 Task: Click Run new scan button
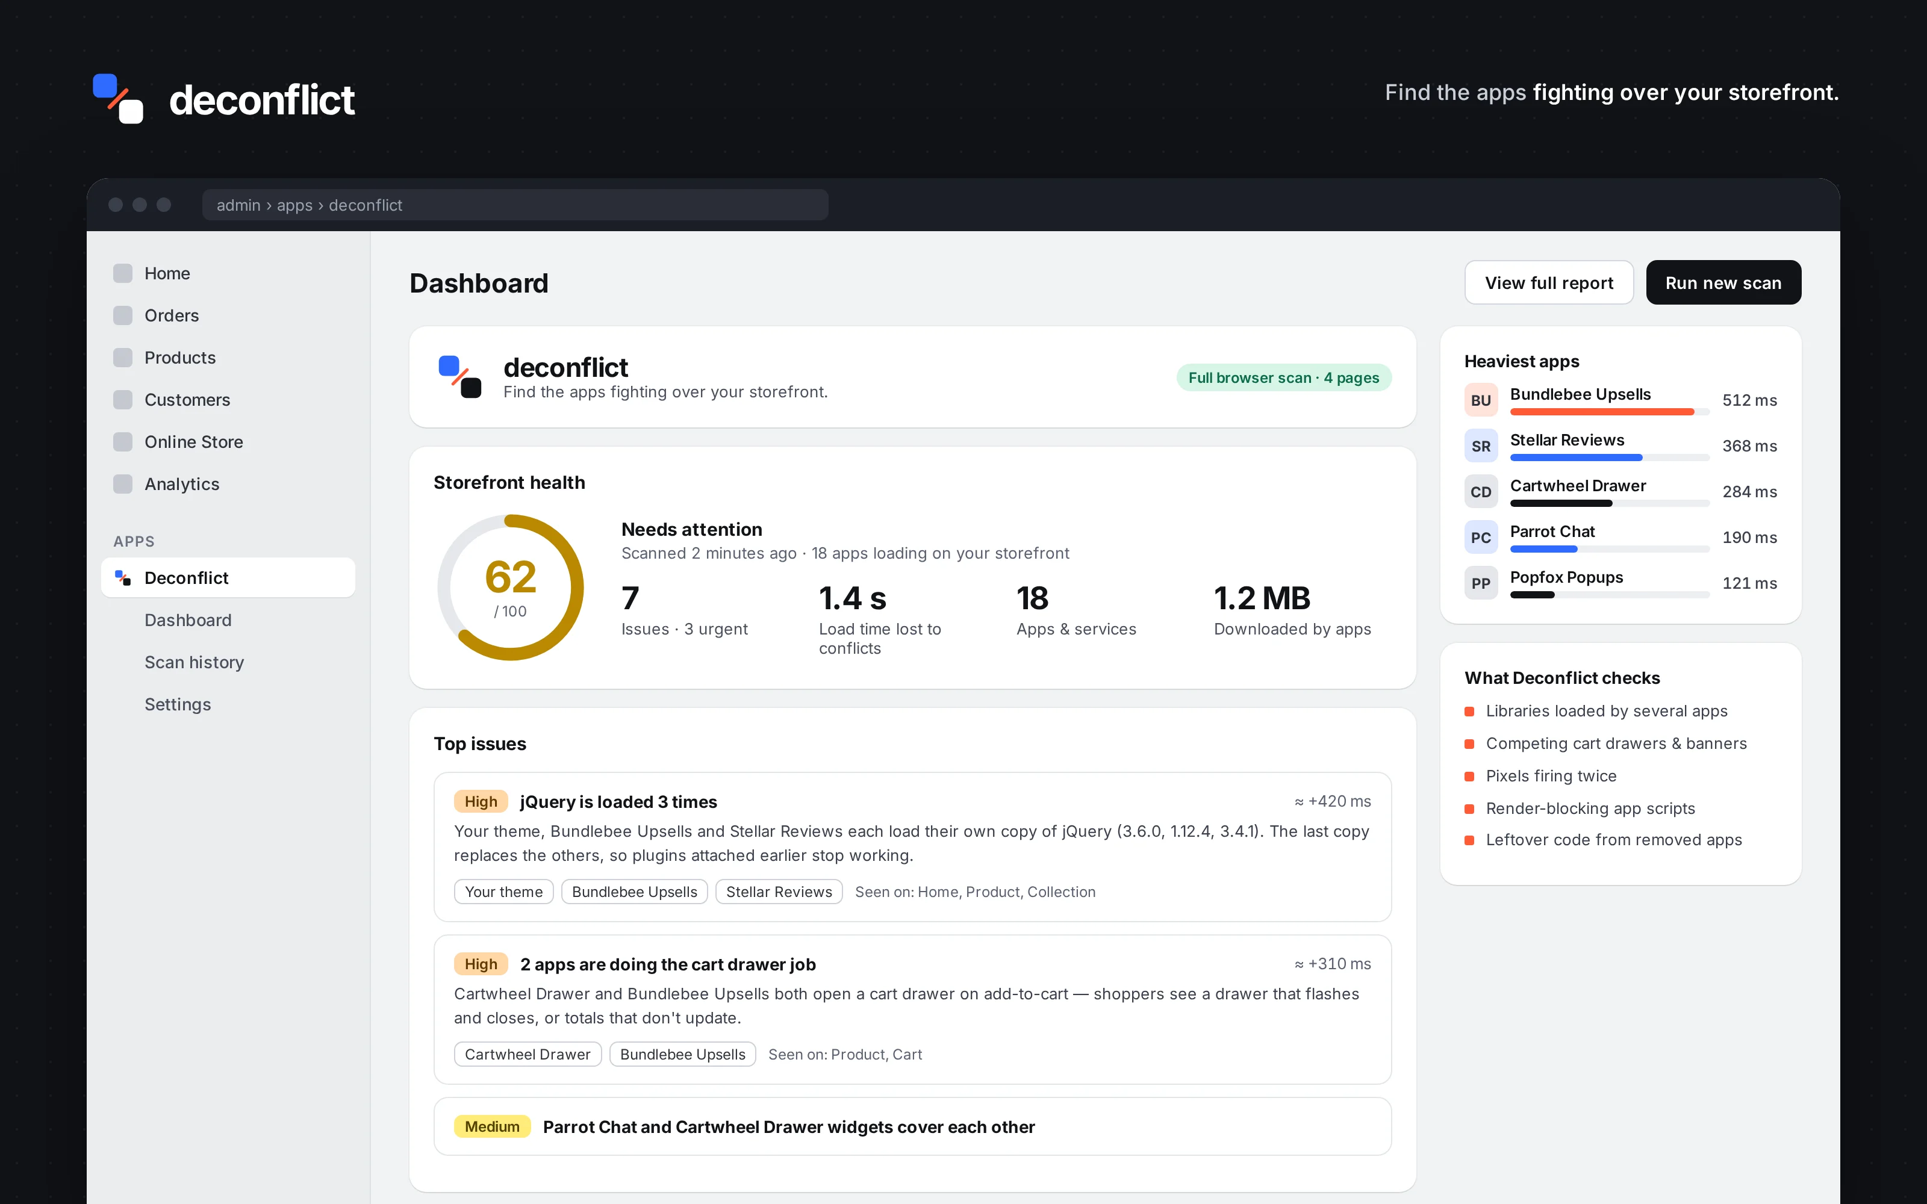click(1723, 283)
